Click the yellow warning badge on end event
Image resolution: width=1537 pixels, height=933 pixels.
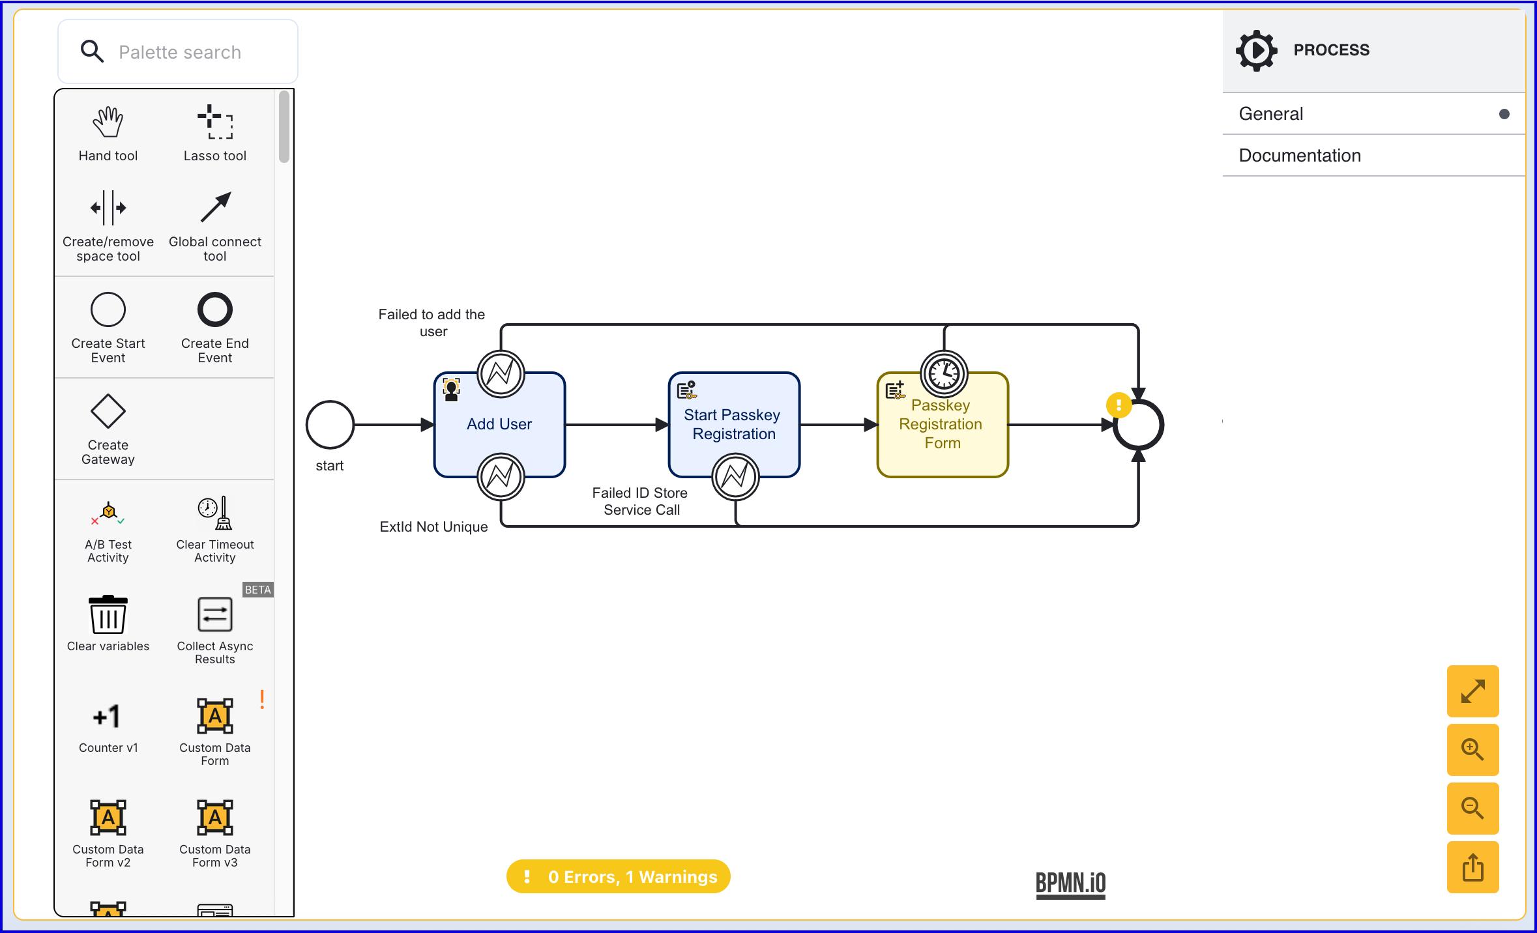(1119, 405)
